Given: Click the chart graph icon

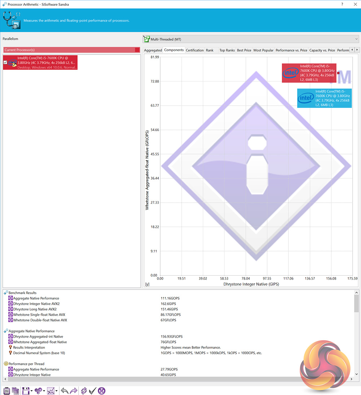Looking at the screenshot, I should tap(51, 391).
